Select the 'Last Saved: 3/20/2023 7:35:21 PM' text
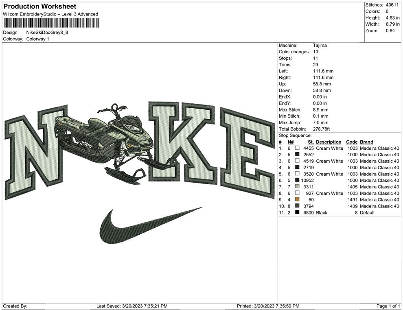This screenshot has height=310, width=403. pyautogui.click(x=132, y=306)
